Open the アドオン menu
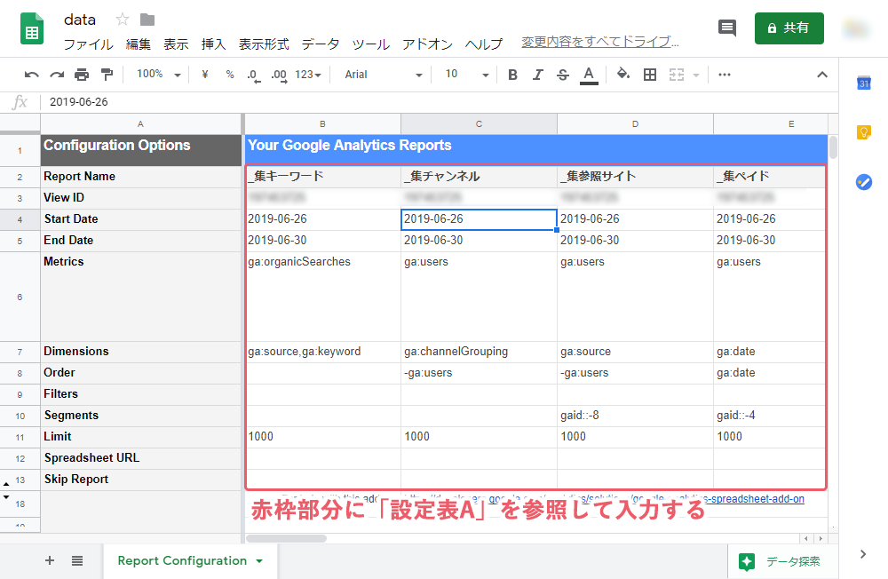 click(x=428, y=44)
